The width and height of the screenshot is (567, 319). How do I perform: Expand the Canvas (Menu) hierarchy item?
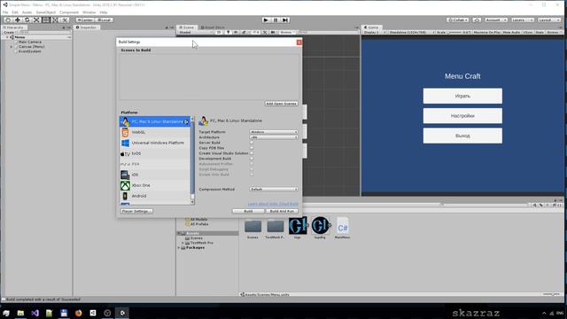coord(12,47)
